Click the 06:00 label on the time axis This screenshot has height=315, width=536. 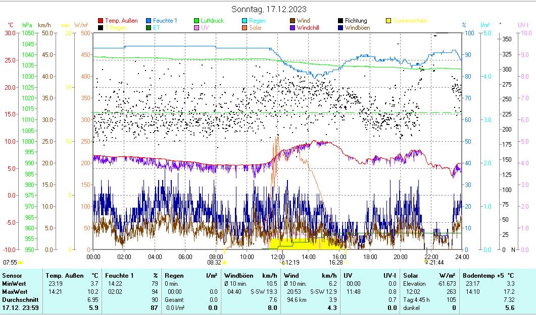pyautogui.click(x=185, y=257)
